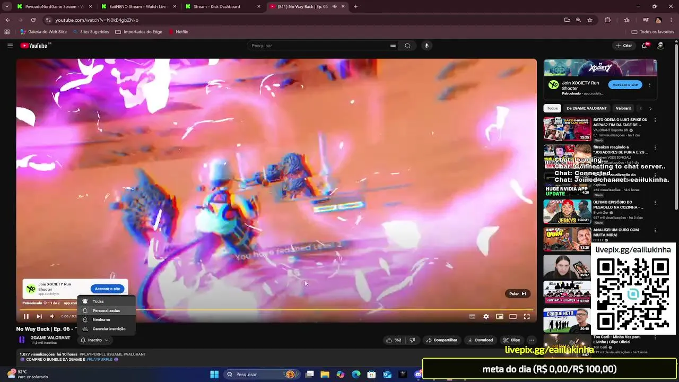Enable miniplayer mode
This screenshot has width=679, height=382.
pos(500,316)
